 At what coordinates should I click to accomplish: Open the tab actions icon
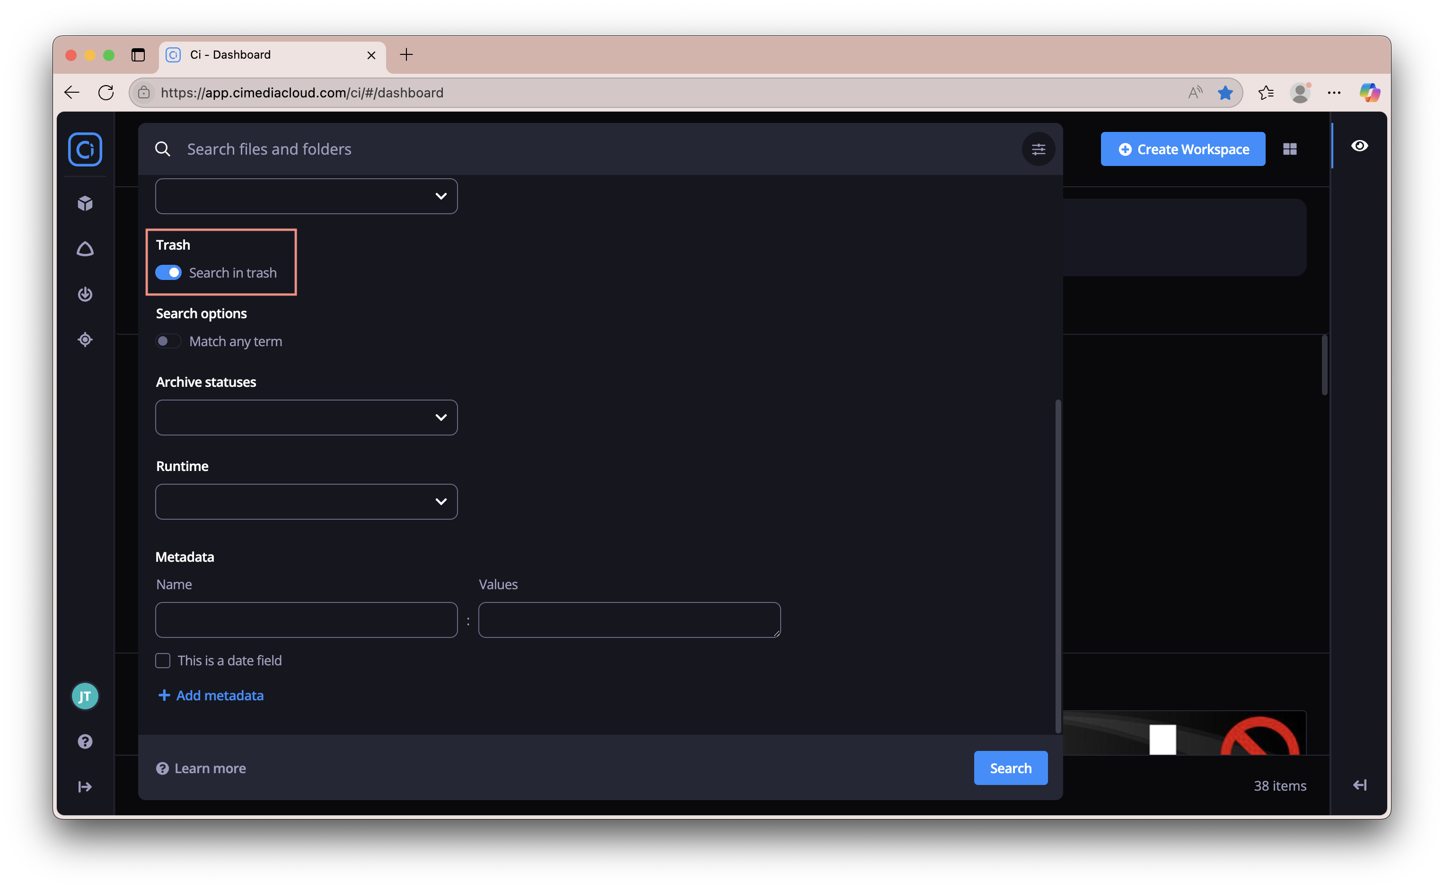coord(138,55)
